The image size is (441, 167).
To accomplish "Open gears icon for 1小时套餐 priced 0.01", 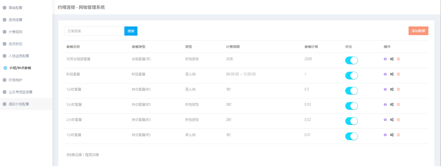I will (391, 135).
